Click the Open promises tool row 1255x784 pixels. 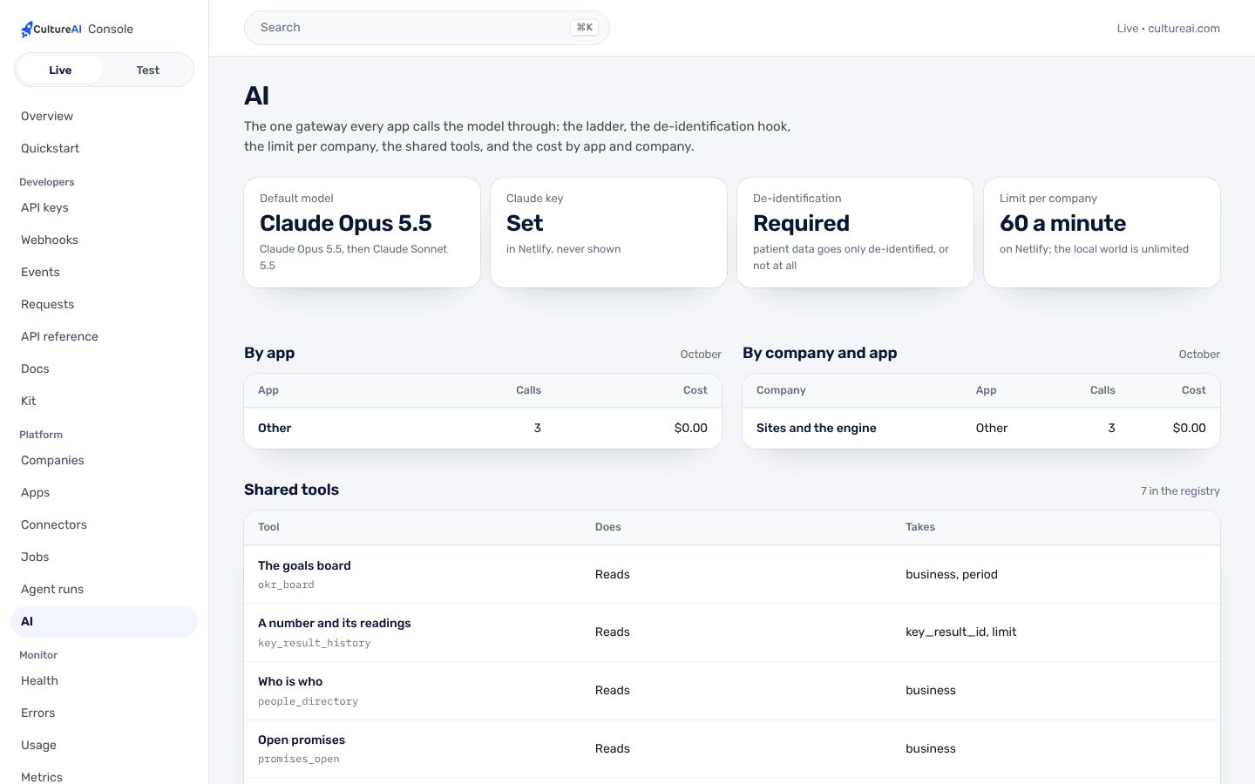[732, 748]
